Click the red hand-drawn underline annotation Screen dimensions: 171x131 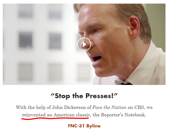(55, 118)
